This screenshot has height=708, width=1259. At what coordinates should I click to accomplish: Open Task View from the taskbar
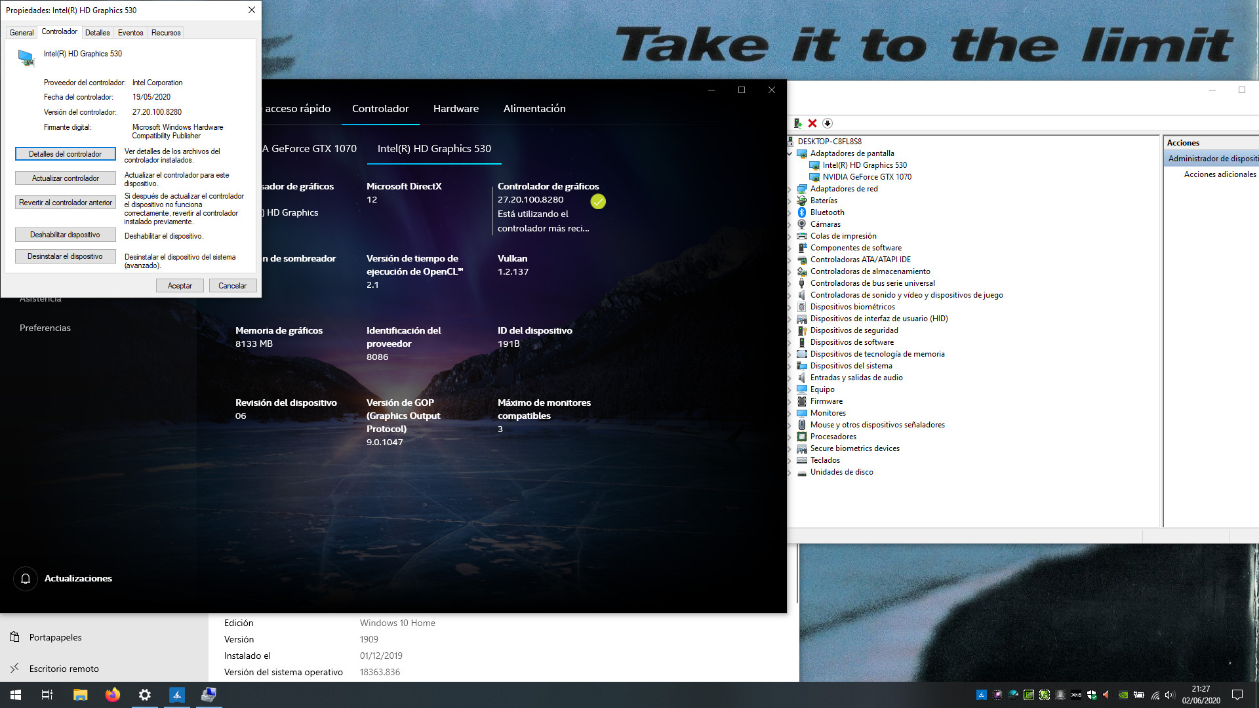tap(47, 695)
